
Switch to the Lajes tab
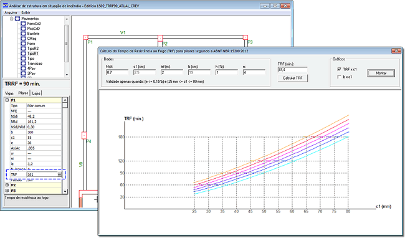coord(36,93)
